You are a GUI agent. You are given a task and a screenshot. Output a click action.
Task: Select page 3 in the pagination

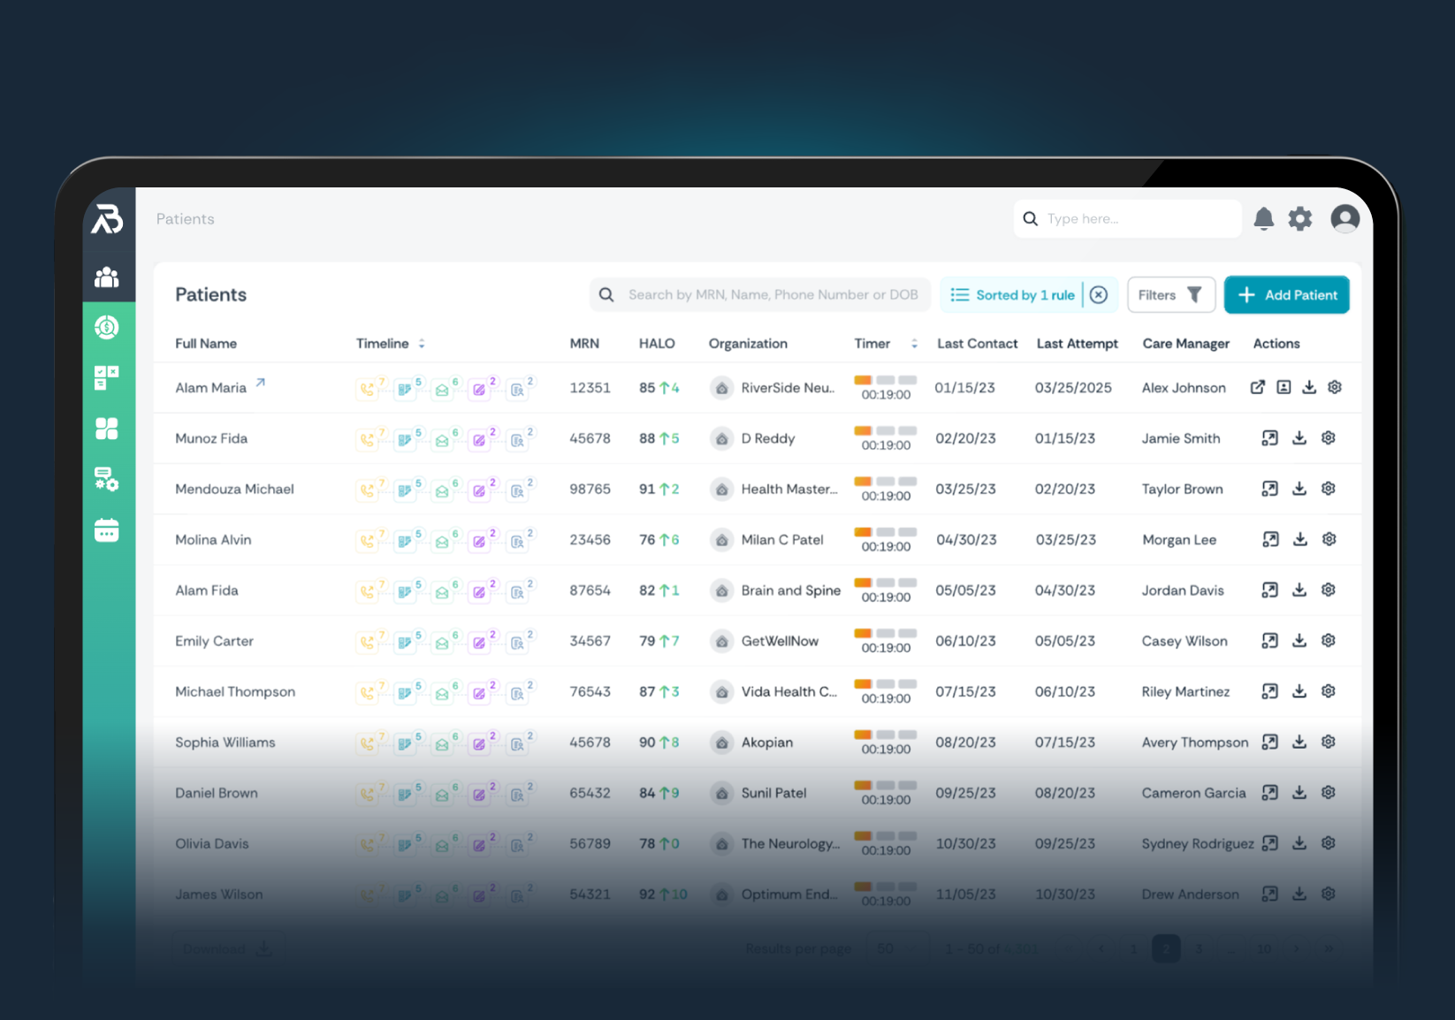pyautogui.click(x=1199, y=948)
